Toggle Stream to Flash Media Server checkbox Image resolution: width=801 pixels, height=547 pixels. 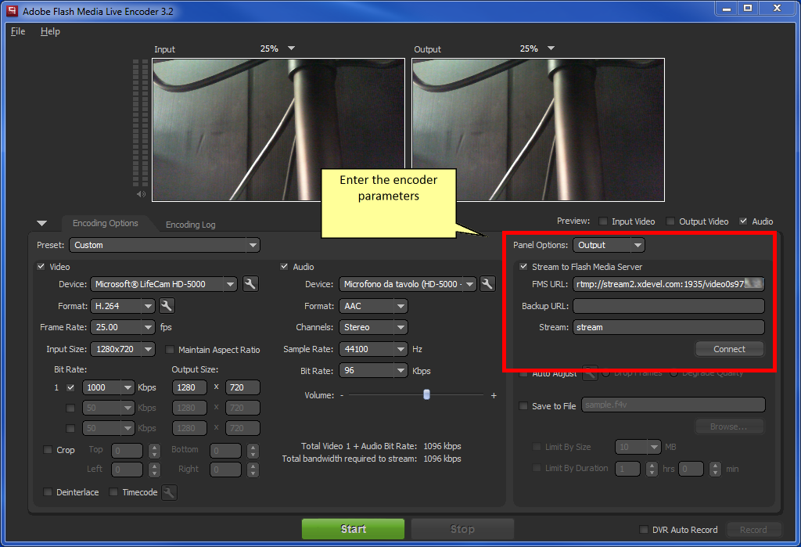tap(523, 266)
